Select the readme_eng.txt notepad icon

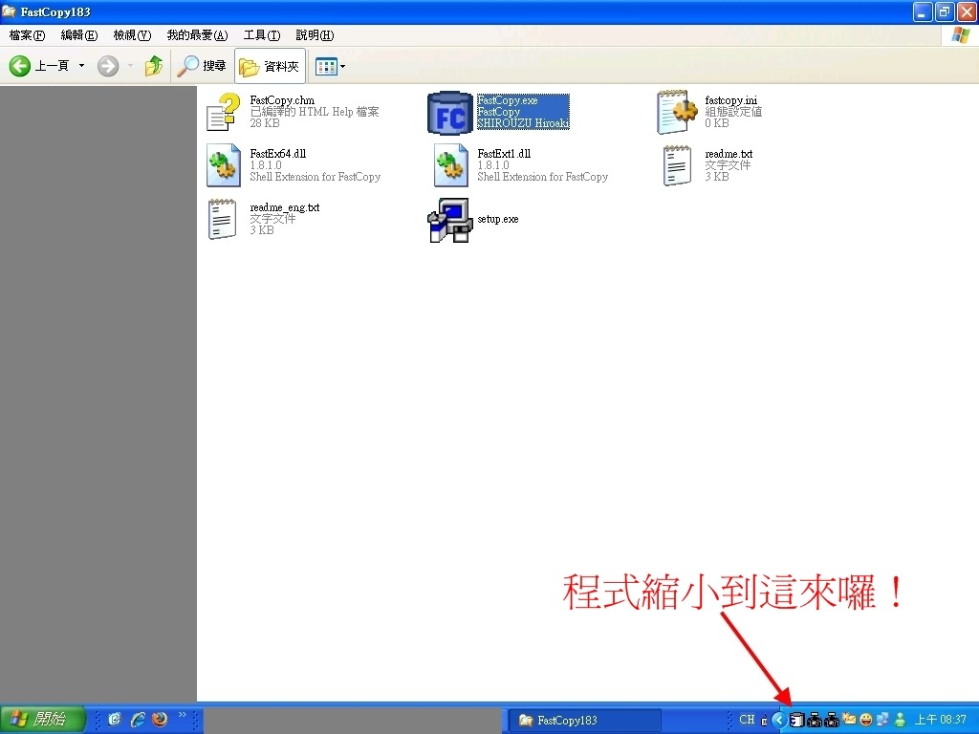[222, 219]
